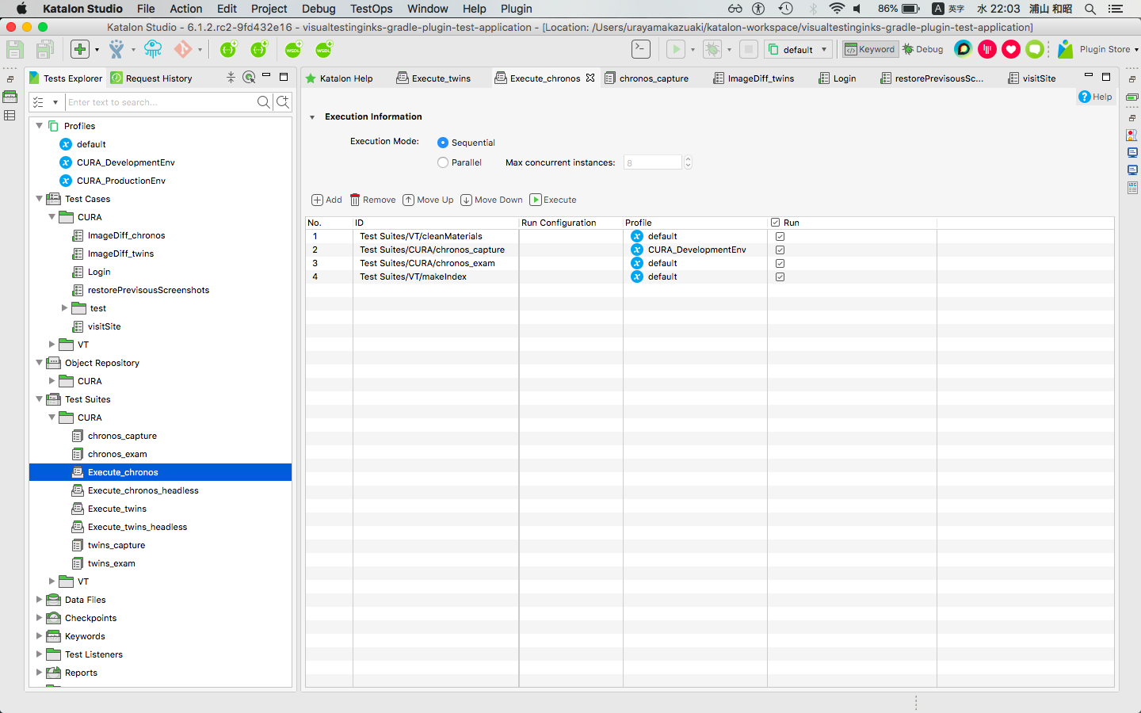
Task: Click the blue cloud jellyfish toolbar icon
Action: [152, 49]
